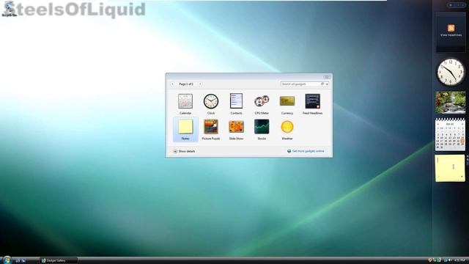
Task: Go to the previous gallery page arrow
Action: (x=173, y=84)
